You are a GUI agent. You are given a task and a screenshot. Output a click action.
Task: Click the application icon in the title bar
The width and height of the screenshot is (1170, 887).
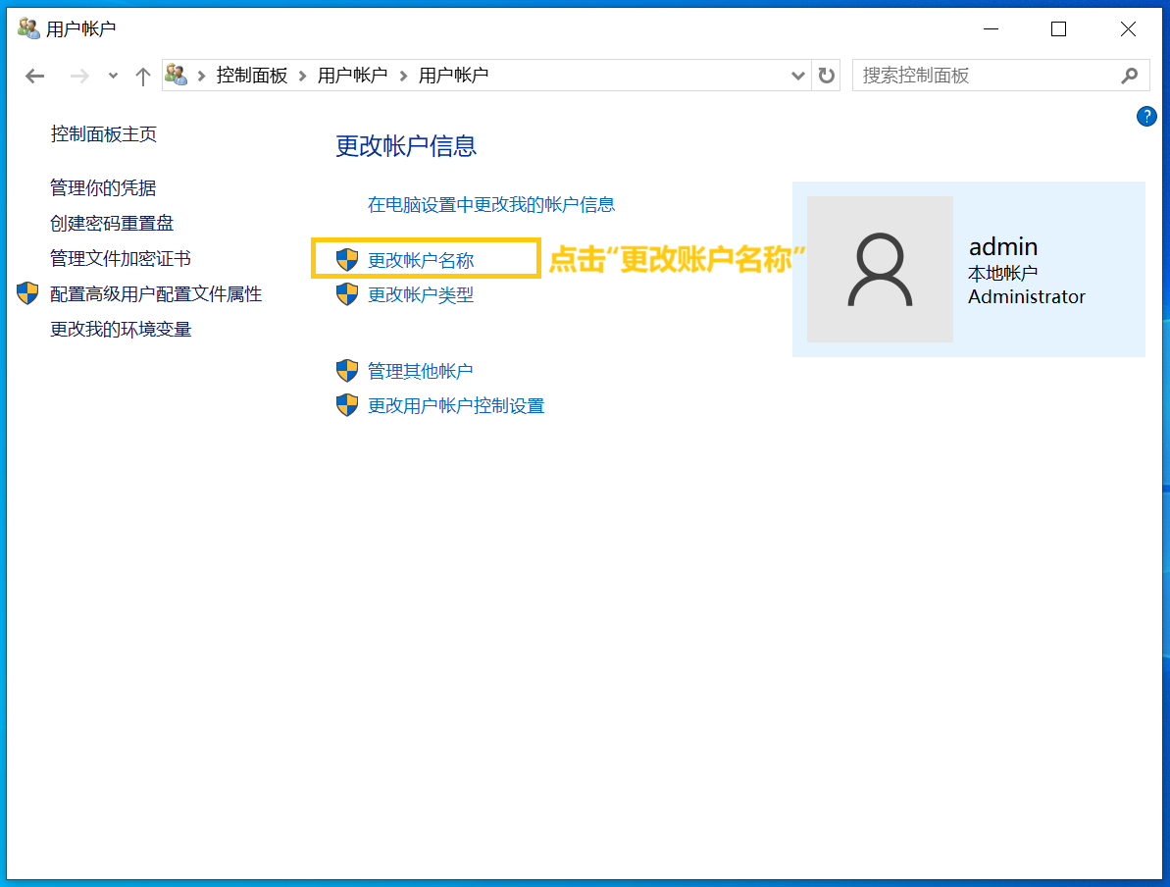pyautogui.click(x=27, y=27)
